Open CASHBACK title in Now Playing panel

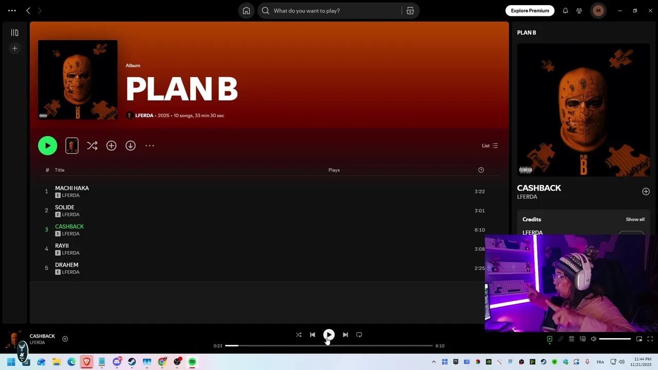pyautogui.click(x=539, y=188)
